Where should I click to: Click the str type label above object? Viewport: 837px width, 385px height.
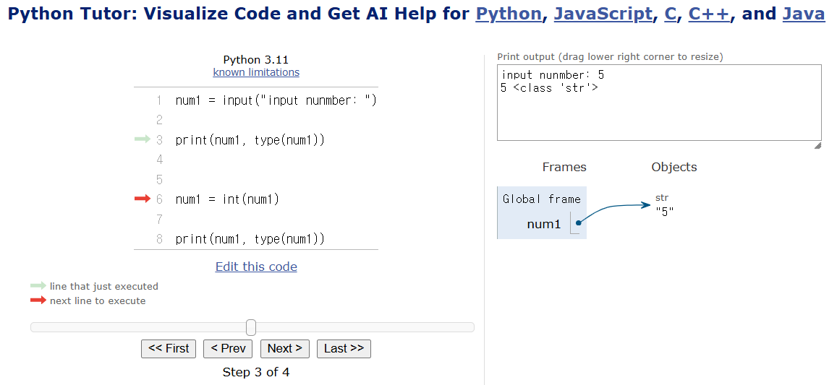point(662,198)
